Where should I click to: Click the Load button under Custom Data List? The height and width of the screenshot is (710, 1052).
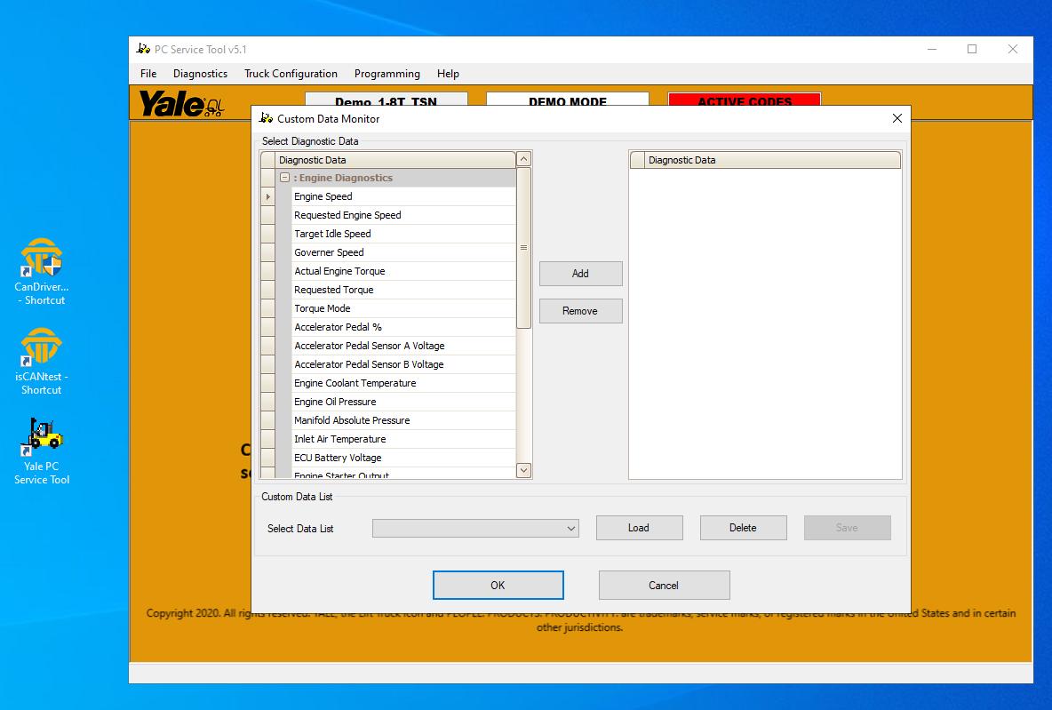pos(639,528)
